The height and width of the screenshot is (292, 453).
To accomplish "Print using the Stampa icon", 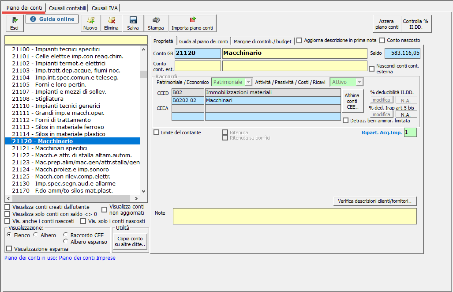I will 156,23.
